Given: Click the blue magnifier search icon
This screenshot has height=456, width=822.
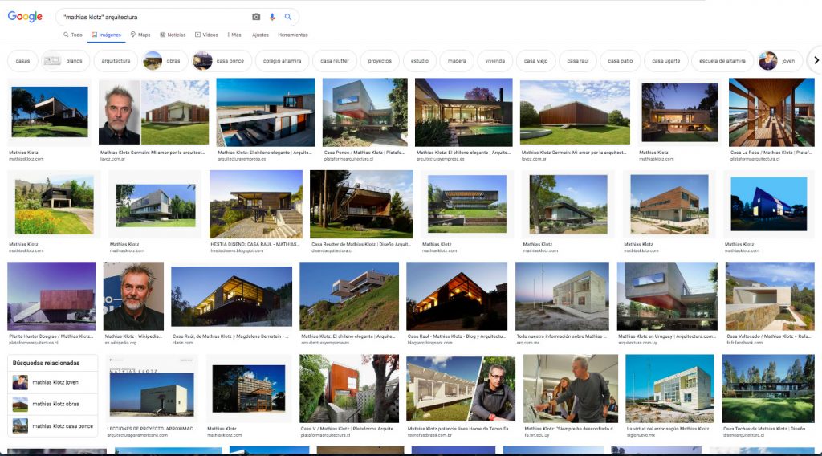Looking at the screenshot, I should pyautogui.click(x=287, y=17).
